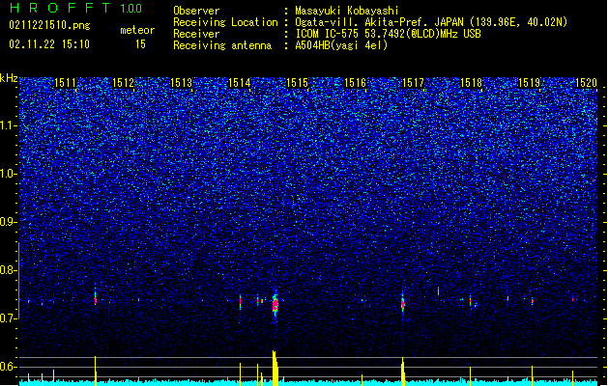Select the filename 0211221510.png
Image resolution: width=608 pixels, height=386 pixels.
49,26
